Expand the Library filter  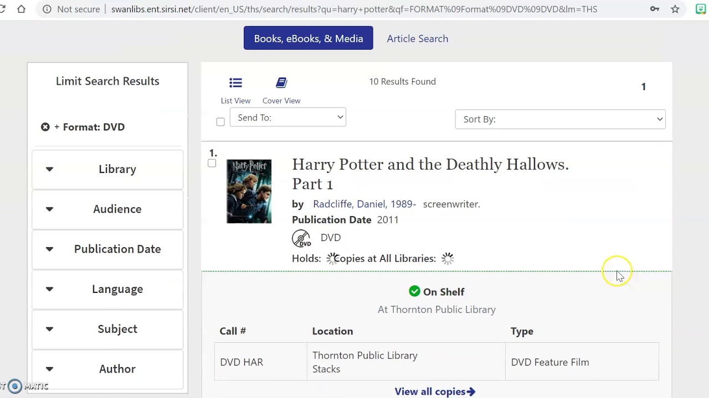tap(107, 169)
